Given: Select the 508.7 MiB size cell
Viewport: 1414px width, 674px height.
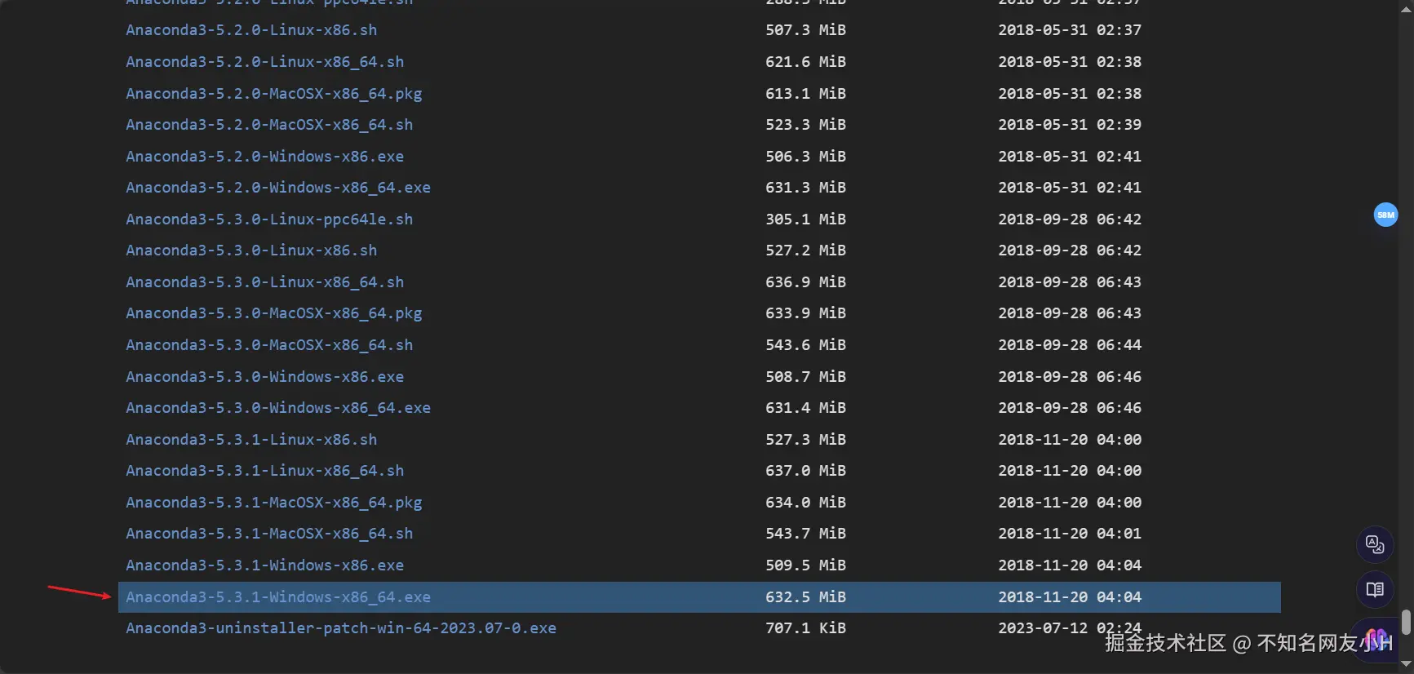Looking at the screenshot, I should [x=805, y=377].
